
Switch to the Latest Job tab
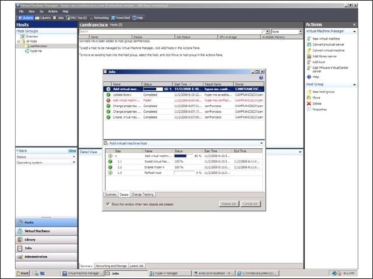136,266
